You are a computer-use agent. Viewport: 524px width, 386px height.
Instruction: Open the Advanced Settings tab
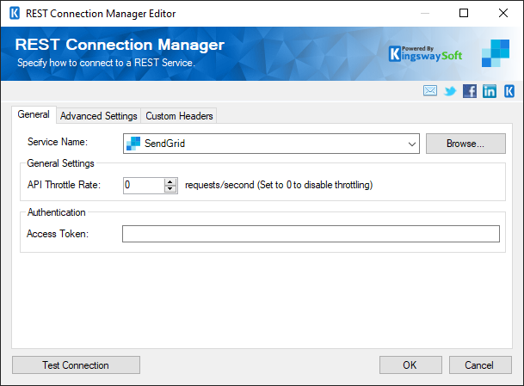point(99,116)
